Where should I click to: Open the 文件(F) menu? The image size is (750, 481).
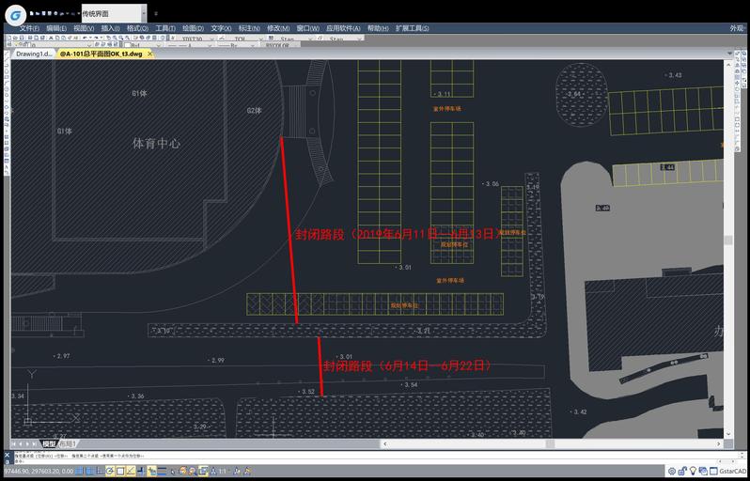[29, 28]
